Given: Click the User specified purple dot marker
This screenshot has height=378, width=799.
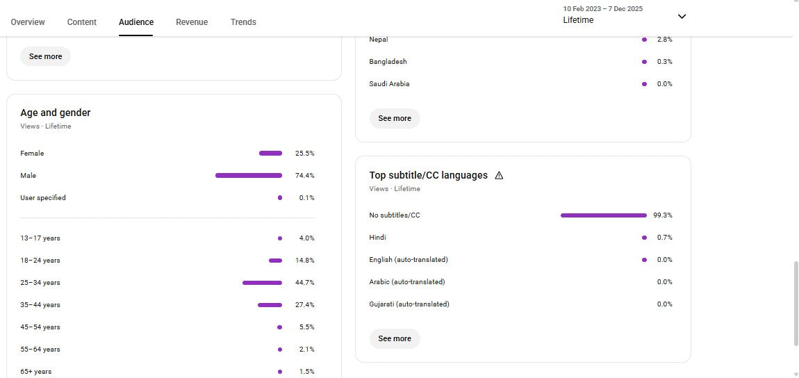Looking at the screenshot, I should (x=280, y=198).
